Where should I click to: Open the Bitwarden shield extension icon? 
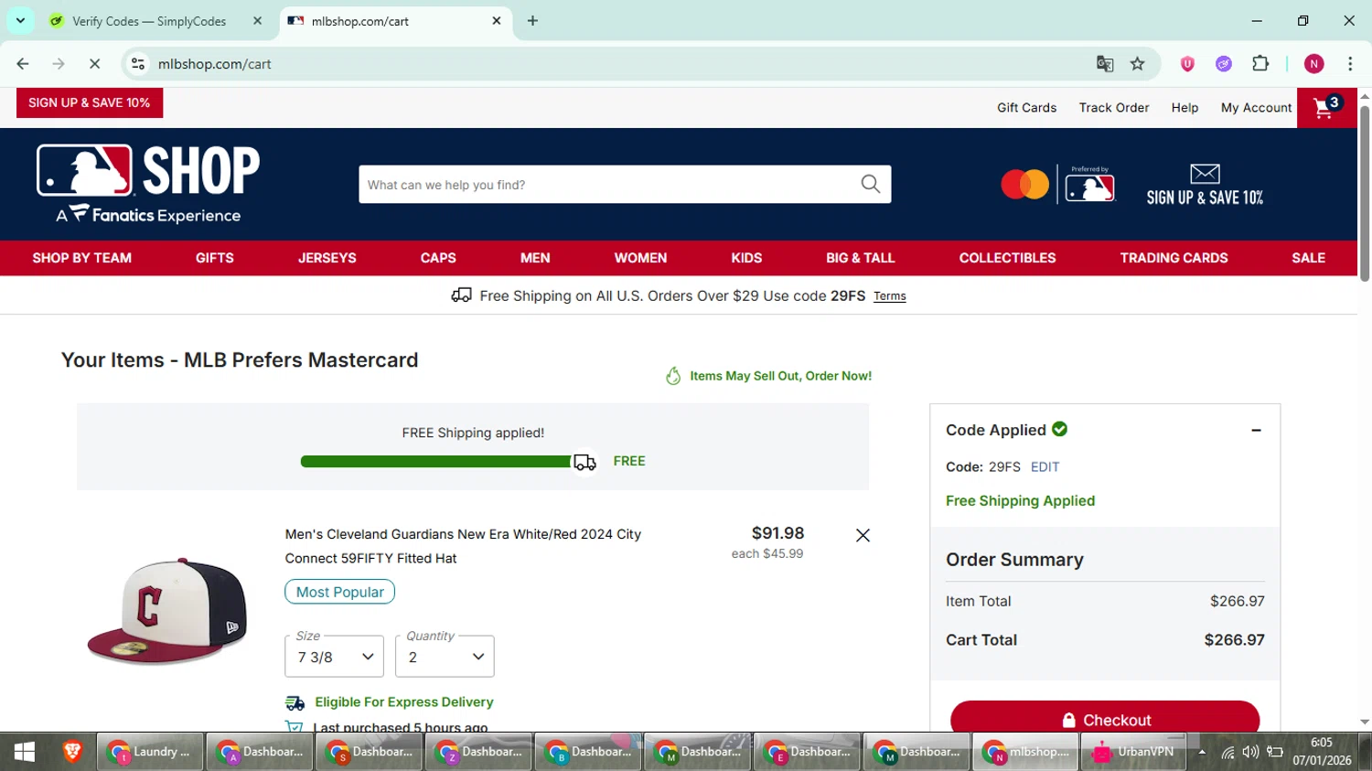coord(1187,64)
